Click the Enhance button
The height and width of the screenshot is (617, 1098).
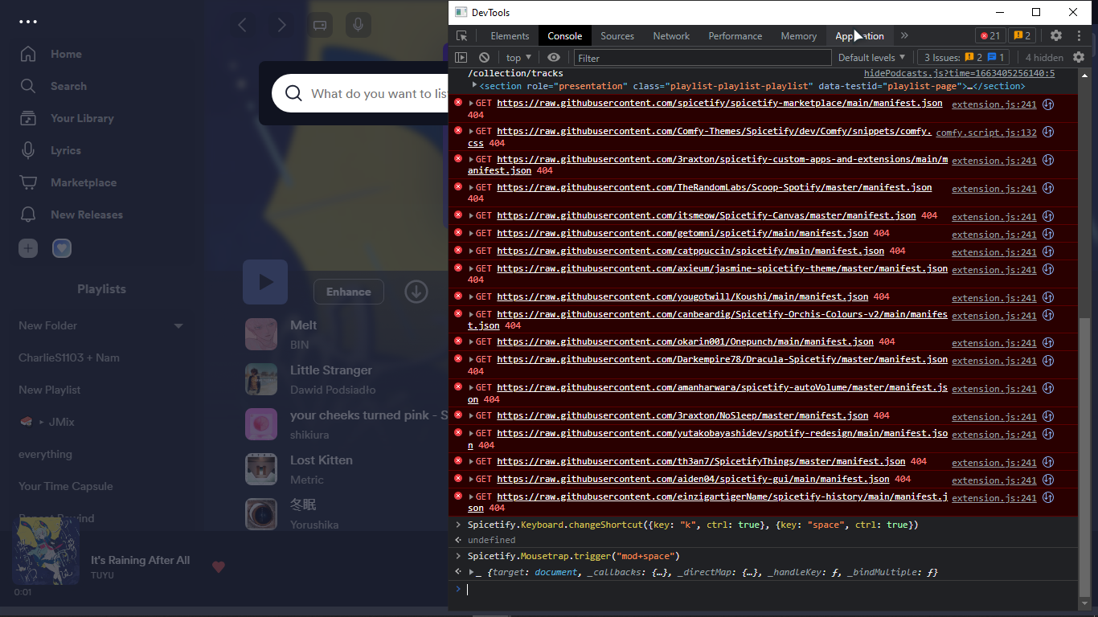[349, 292]
